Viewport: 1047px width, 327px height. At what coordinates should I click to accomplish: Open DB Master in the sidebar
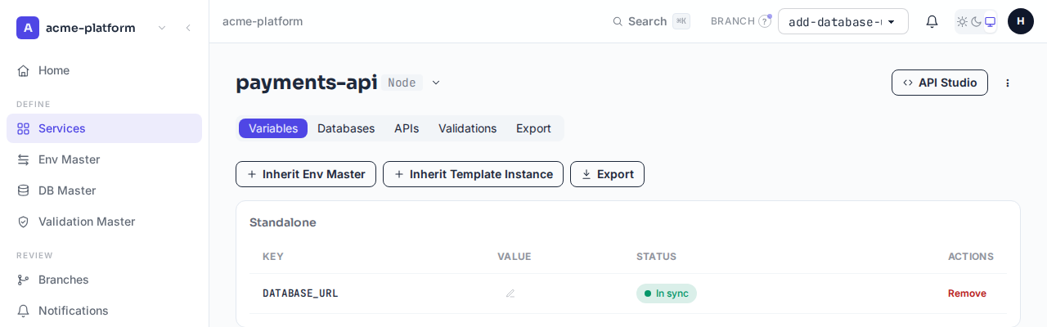coord(104,190)
